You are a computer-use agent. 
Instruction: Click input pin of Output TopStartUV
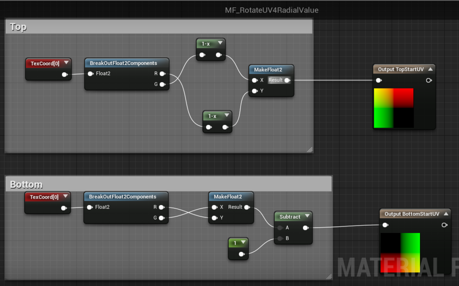(379, 80)
